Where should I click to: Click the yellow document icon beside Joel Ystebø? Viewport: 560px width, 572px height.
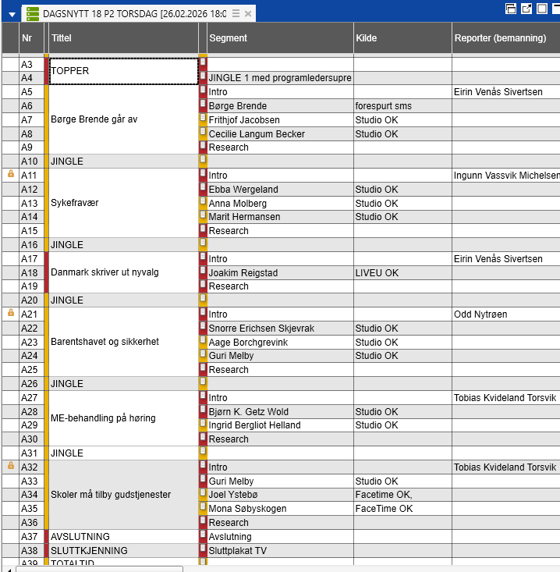(x=203, y=494)
